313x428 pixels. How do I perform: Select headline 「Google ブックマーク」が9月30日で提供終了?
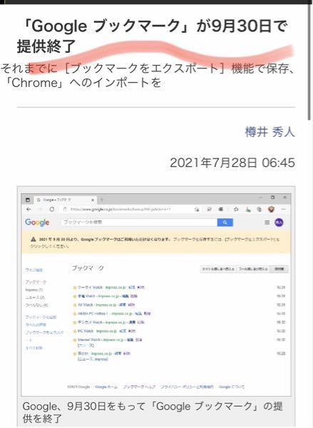[153, 36]
